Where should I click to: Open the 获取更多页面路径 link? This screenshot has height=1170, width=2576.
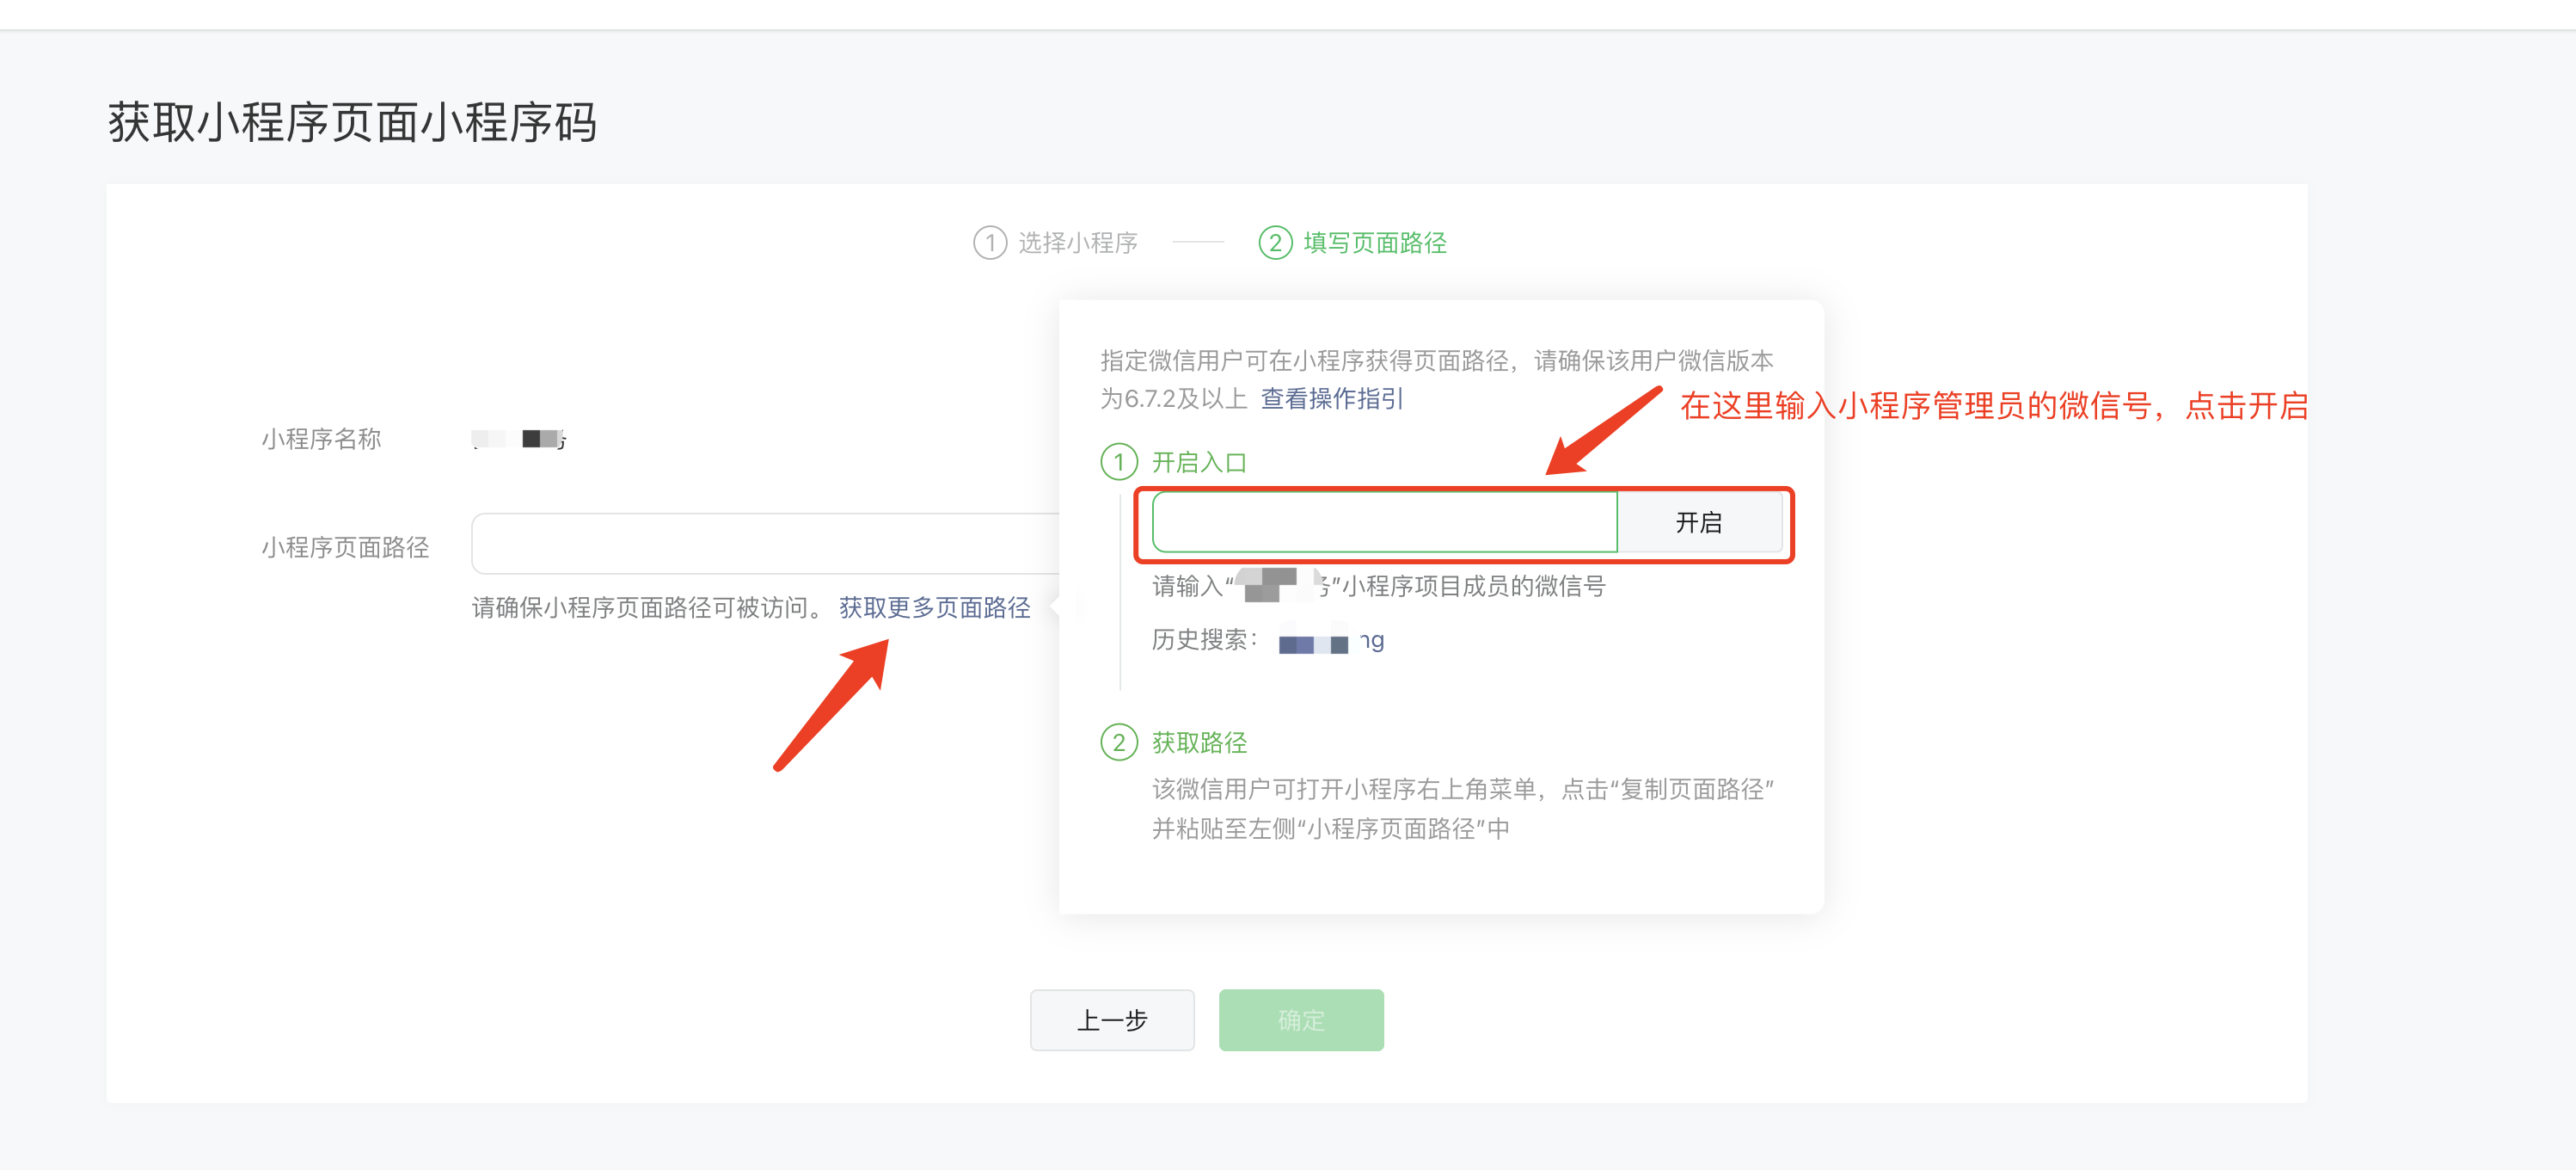934,607
